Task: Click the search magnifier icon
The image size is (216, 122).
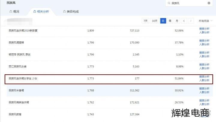Action: click(x=169, y=3)
